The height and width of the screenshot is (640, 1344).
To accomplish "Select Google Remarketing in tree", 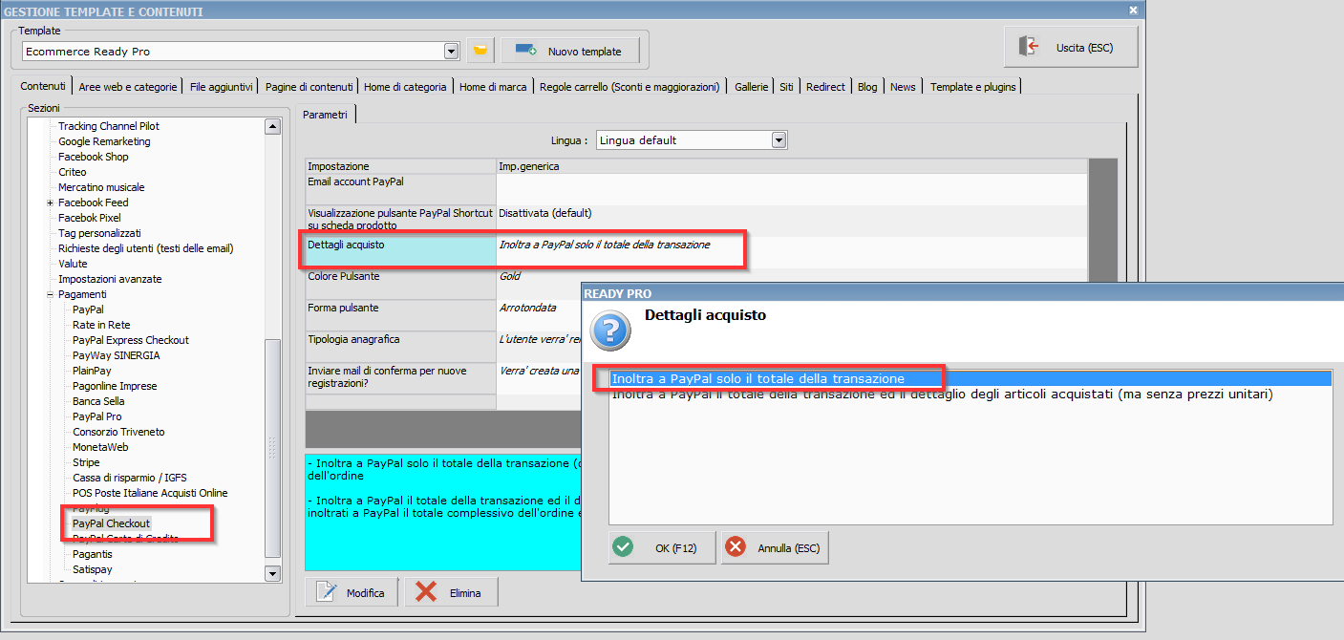I will [x=104, y=141].
